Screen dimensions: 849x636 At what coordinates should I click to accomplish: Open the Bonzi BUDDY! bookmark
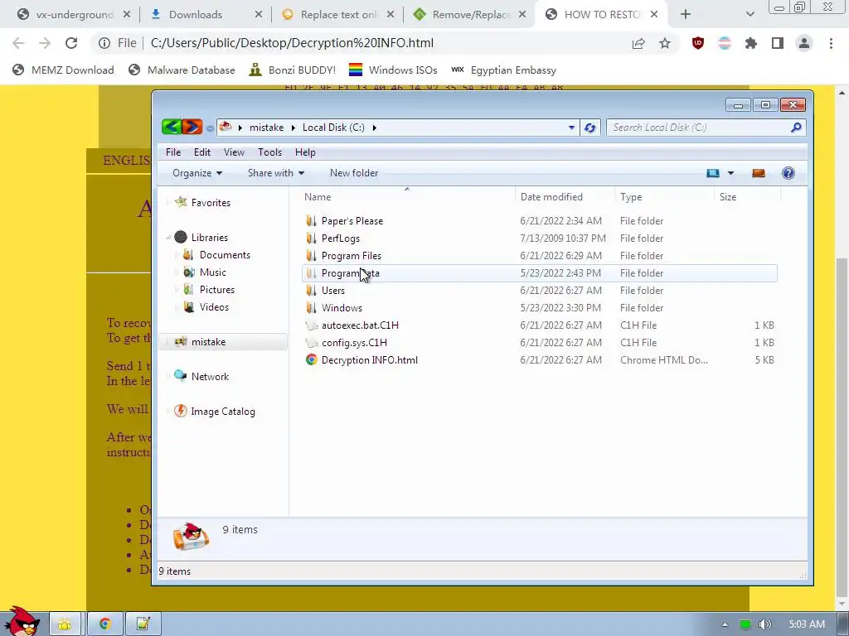coord(293,70)
